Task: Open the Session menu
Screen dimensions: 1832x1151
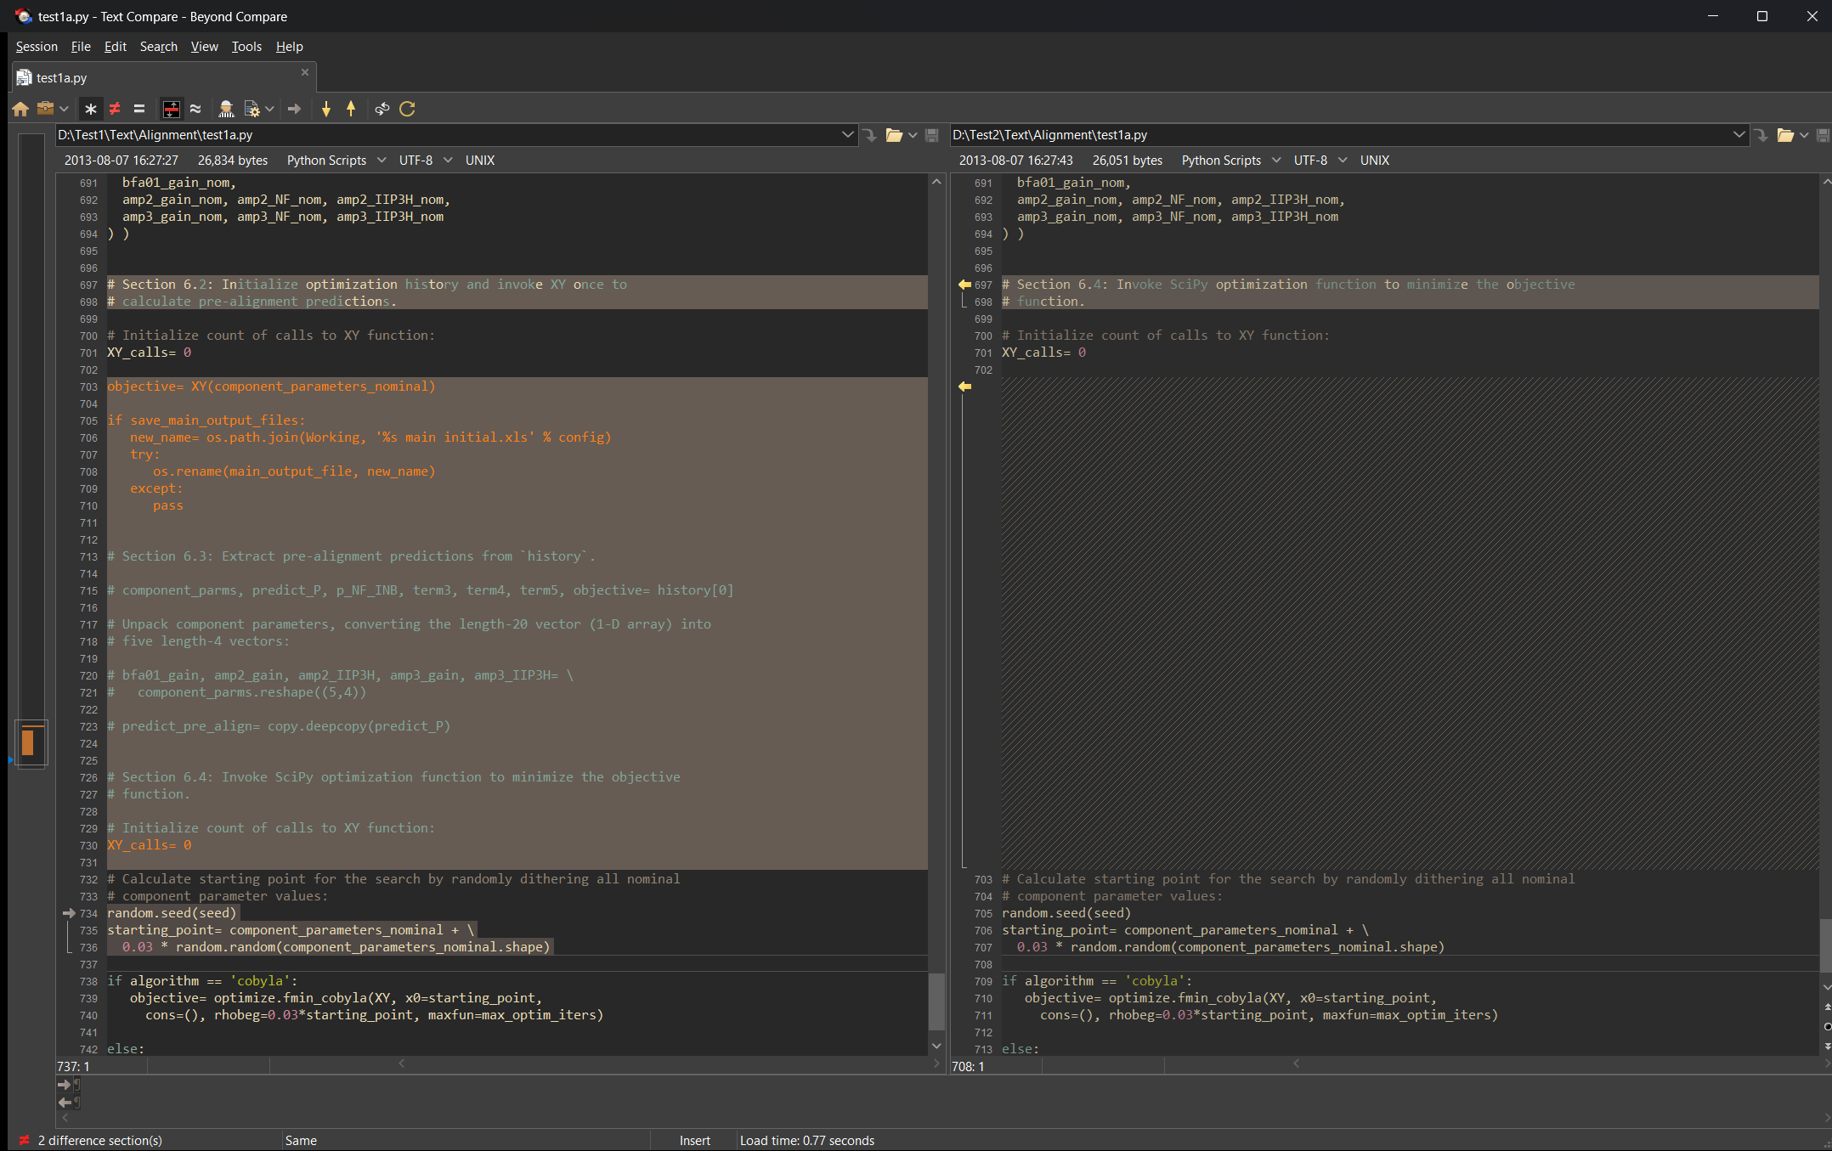Action: 37,47
